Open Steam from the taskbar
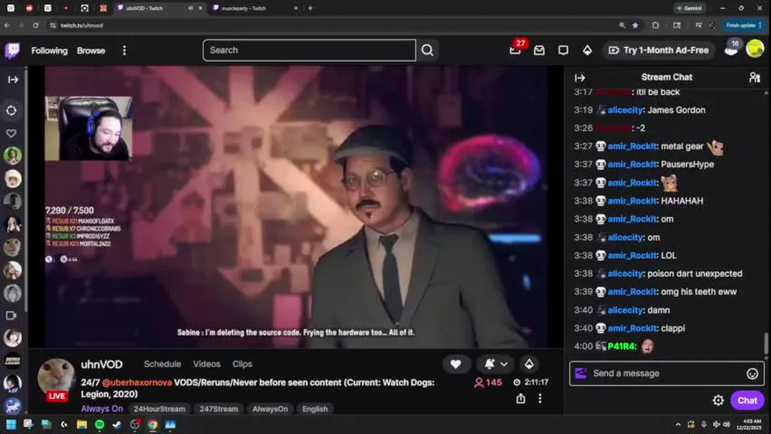The height and width of the screenshot is (434, 771). click(x=117, y=425)
